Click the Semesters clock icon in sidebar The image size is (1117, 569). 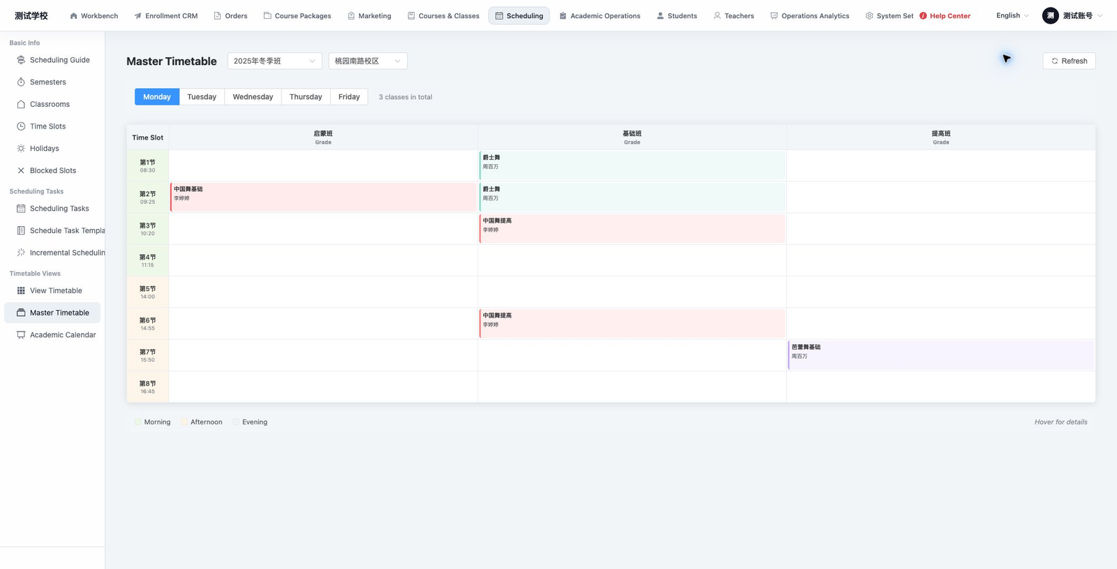[21, 82]
